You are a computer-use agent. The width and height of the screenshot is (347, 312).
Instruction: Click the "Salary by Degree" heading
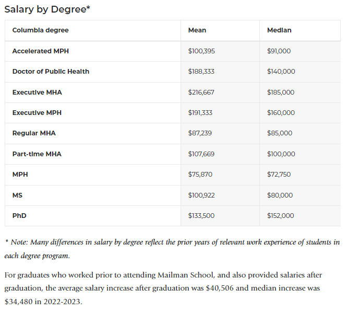(x=47, y=9)
